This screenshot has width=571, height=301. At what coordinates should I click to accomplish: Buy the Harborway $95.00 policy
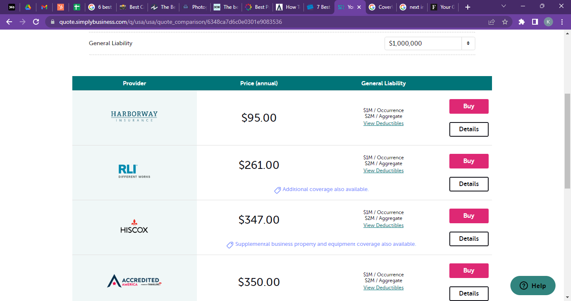pyautogui.click(x=469, y=106)
